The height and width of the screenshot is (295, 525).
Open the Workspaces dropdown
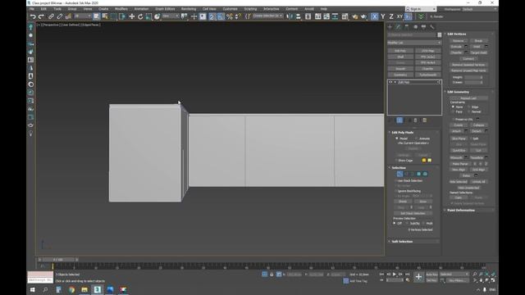pyautogui.click(x=479, y=9)
